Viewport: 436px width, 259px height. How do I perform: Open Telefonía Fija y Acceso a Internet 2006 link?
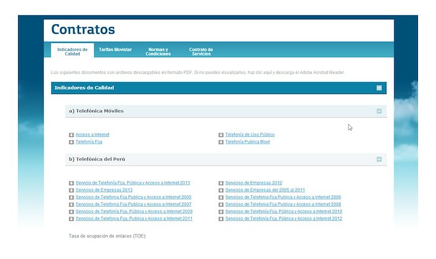283,197
